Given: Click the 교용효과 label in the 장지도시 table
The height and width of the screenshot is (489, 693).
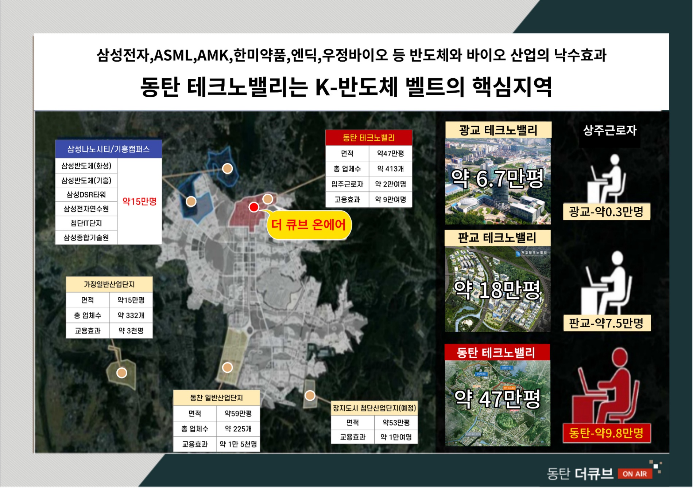Looking at the screenshot, I should (x=353, y=437).
